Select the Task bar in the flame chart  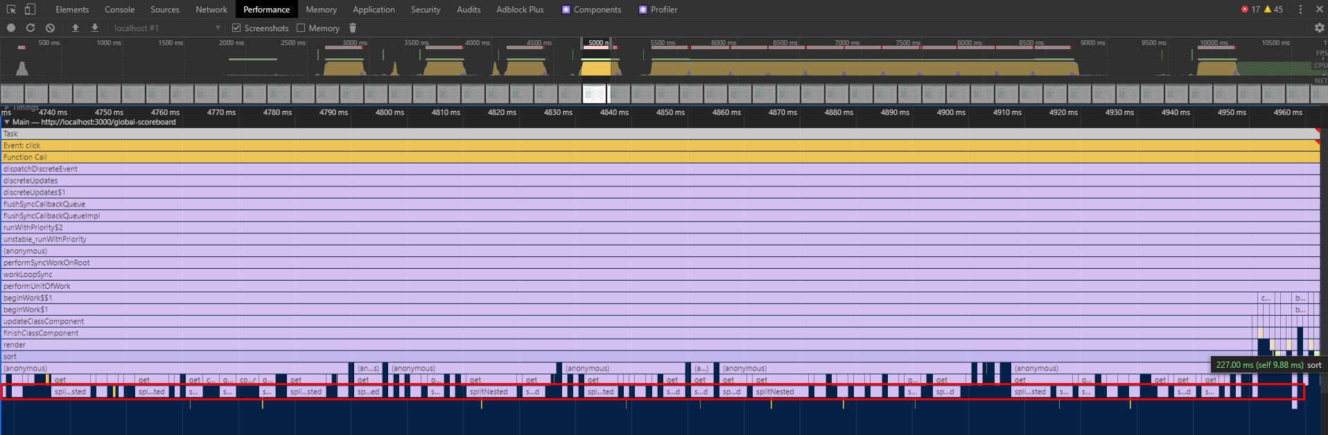660,134
